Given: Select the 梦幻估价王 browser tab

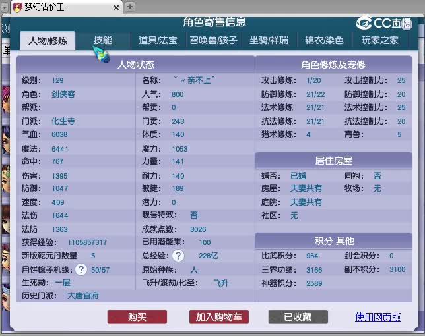Looking at the screenshot, I should click(67, 7).
